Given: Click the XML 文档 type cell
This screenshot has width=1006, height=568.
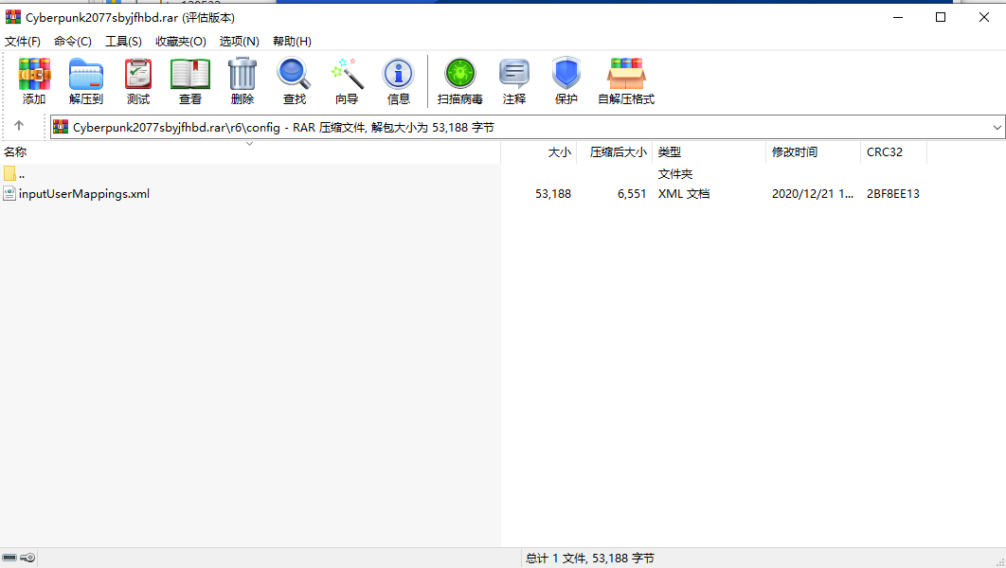Looking at the screenshot, I should pyautogui.click(x=684, y=194).
